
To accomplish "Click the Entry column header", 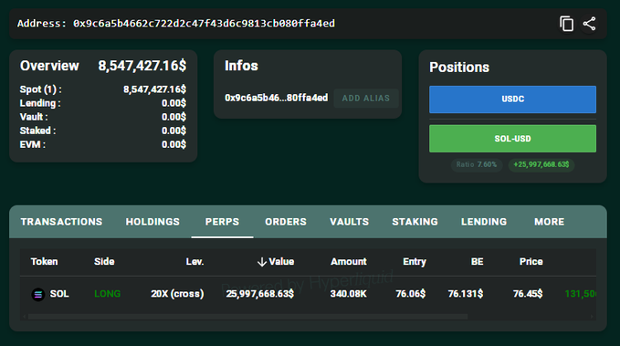I will pyautogui.click(x=415, y=262).
